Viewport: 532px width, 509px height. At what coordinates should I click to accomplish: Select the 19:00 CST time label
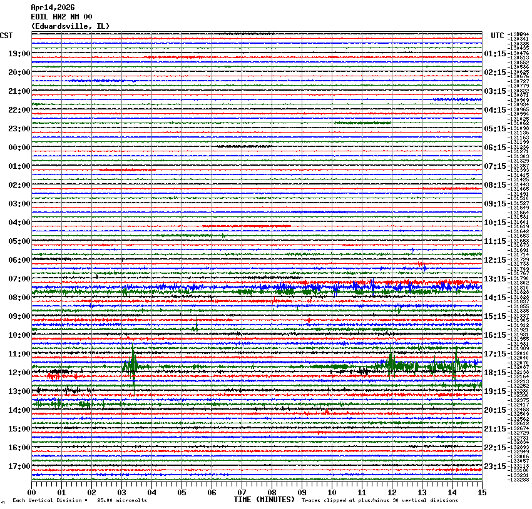[19, 54]
